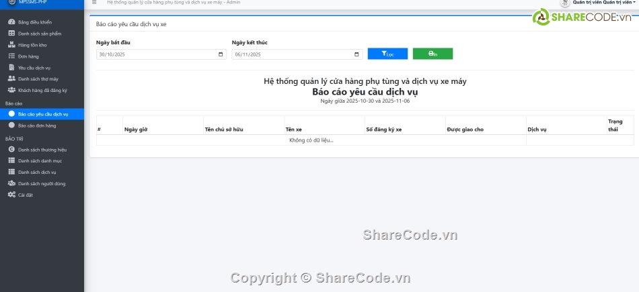
Task: Click the blue Lọc filter button
Action: [387, 54]
